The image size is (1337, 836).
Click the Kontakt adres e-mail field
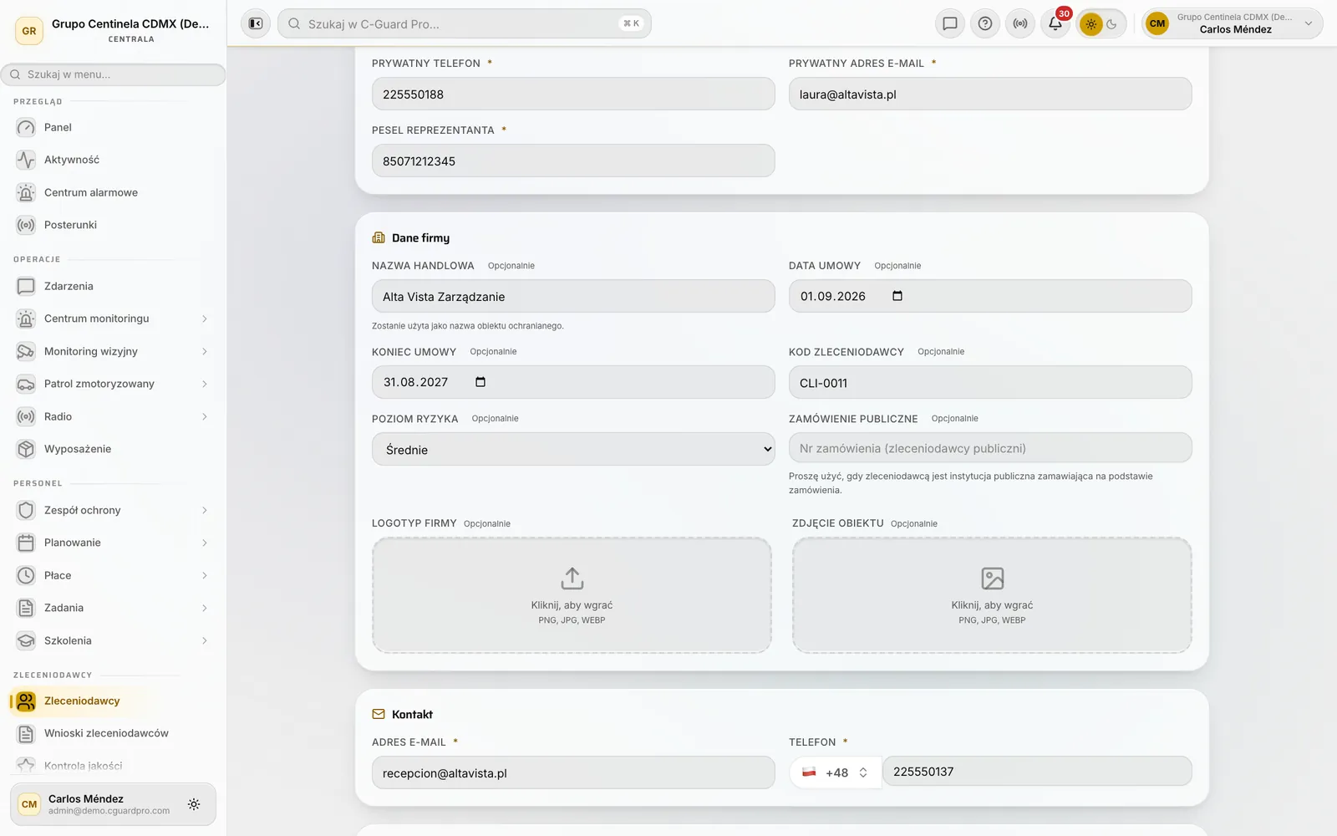click(x=573, y=772)
